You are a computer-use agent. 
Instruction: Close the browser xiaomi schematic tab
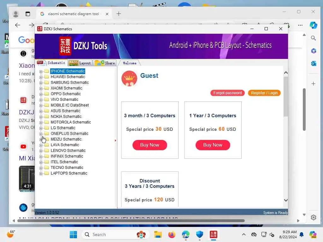(107, 14)
